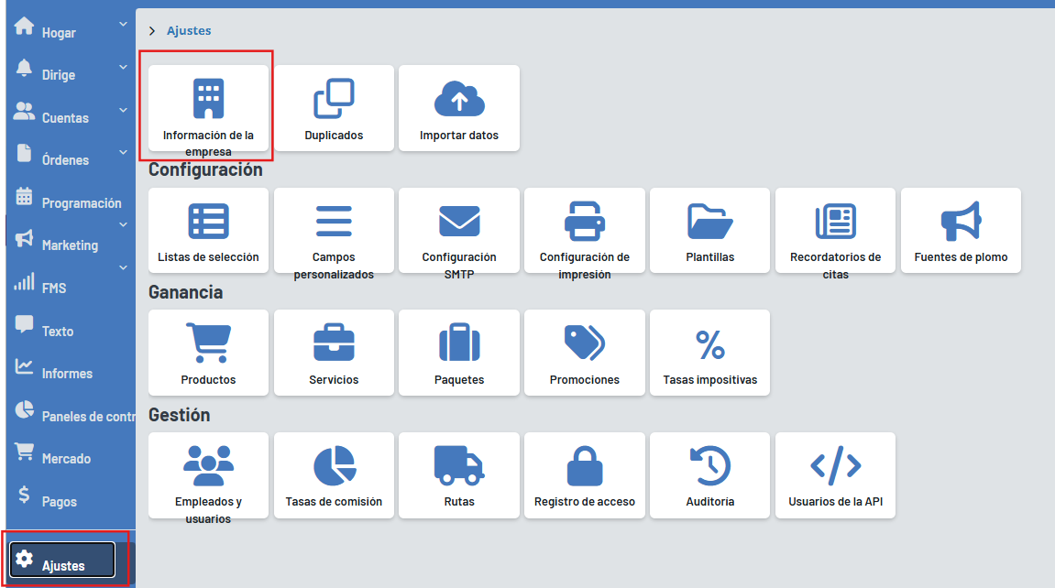
Task: Click the Ajustes breadcrumb link
Action: [189, 31]
